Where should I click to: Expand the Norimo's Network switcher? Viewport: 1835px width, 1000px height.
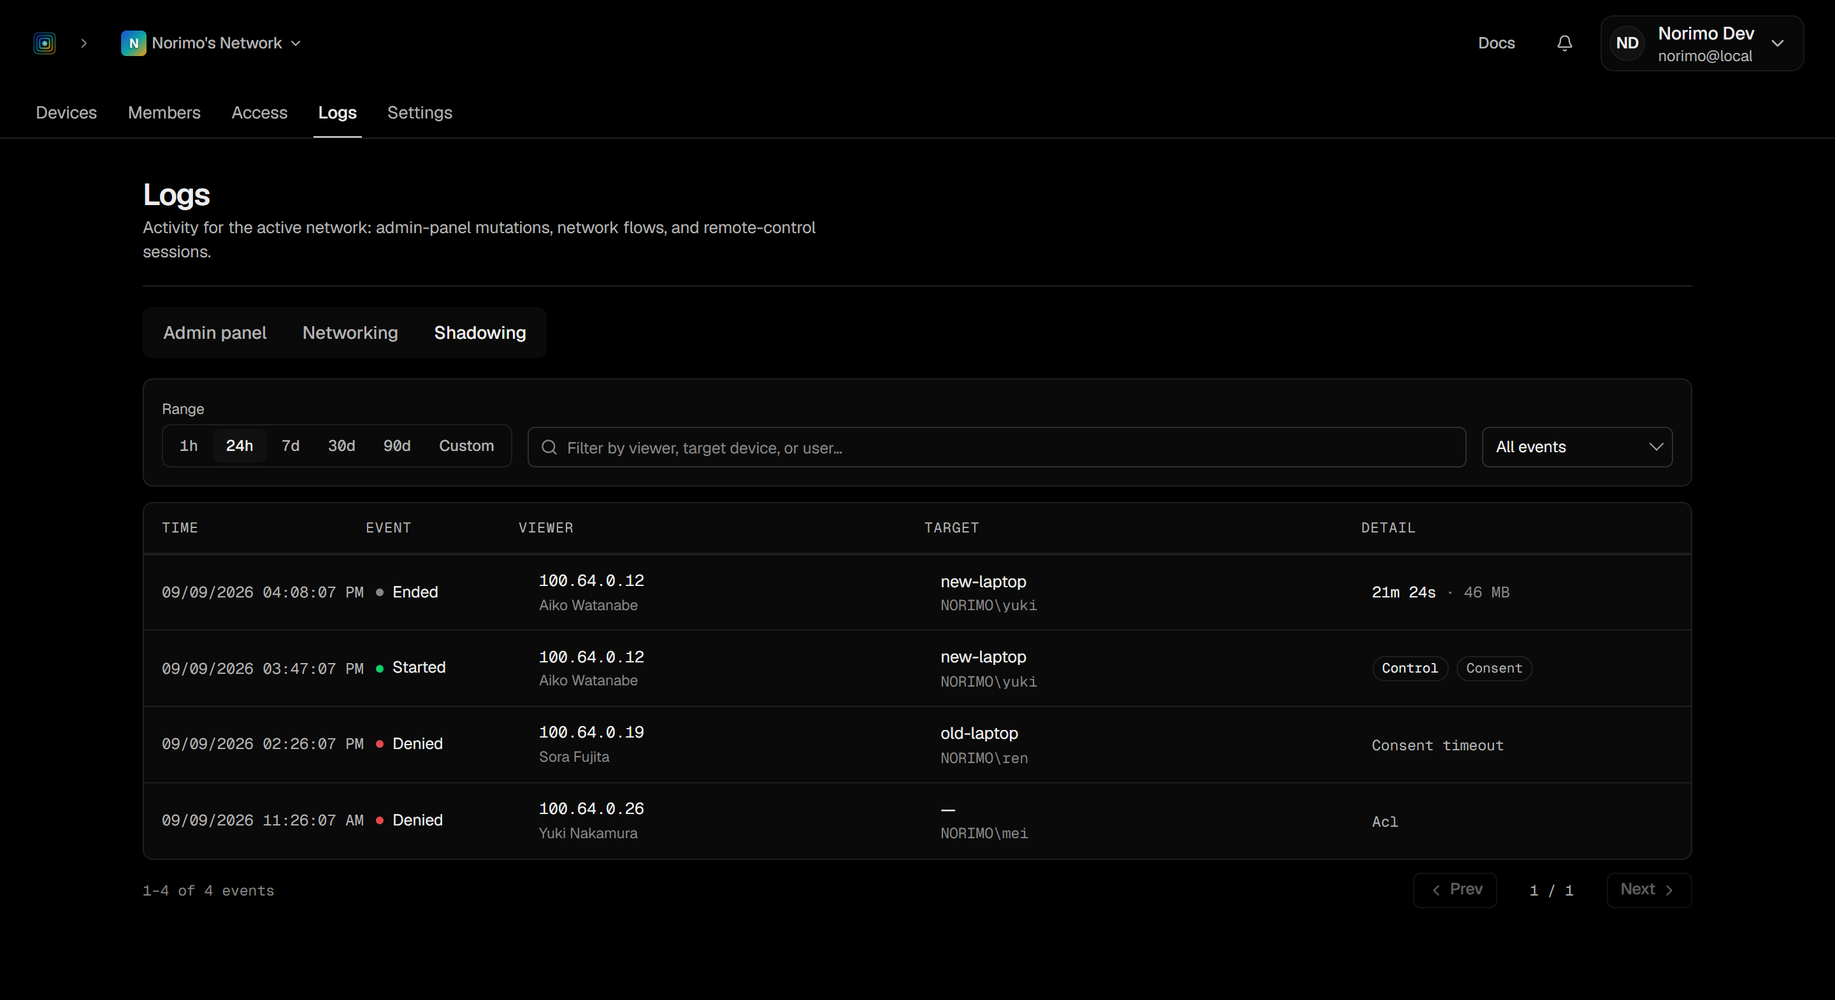[x=212, y=43]
